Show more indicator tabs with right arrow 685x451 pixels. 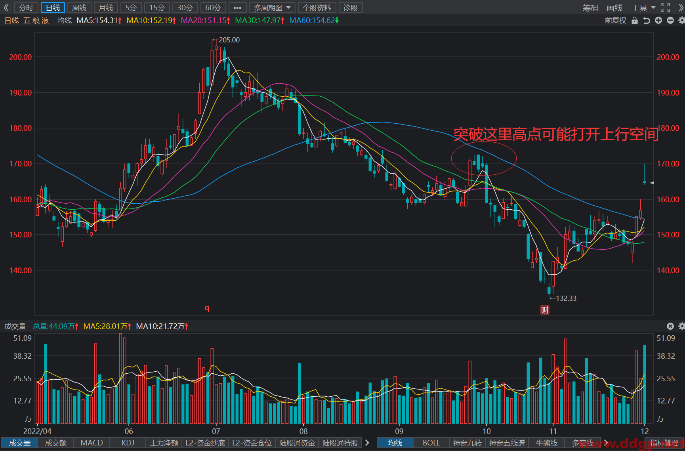pos(367,443)
